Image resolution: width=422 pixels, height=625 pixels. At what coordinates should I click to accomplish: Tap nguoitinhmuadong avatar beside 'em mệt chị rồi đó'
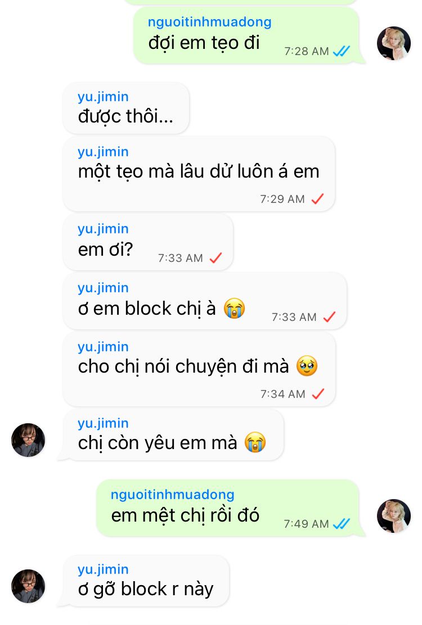(394, 516)
